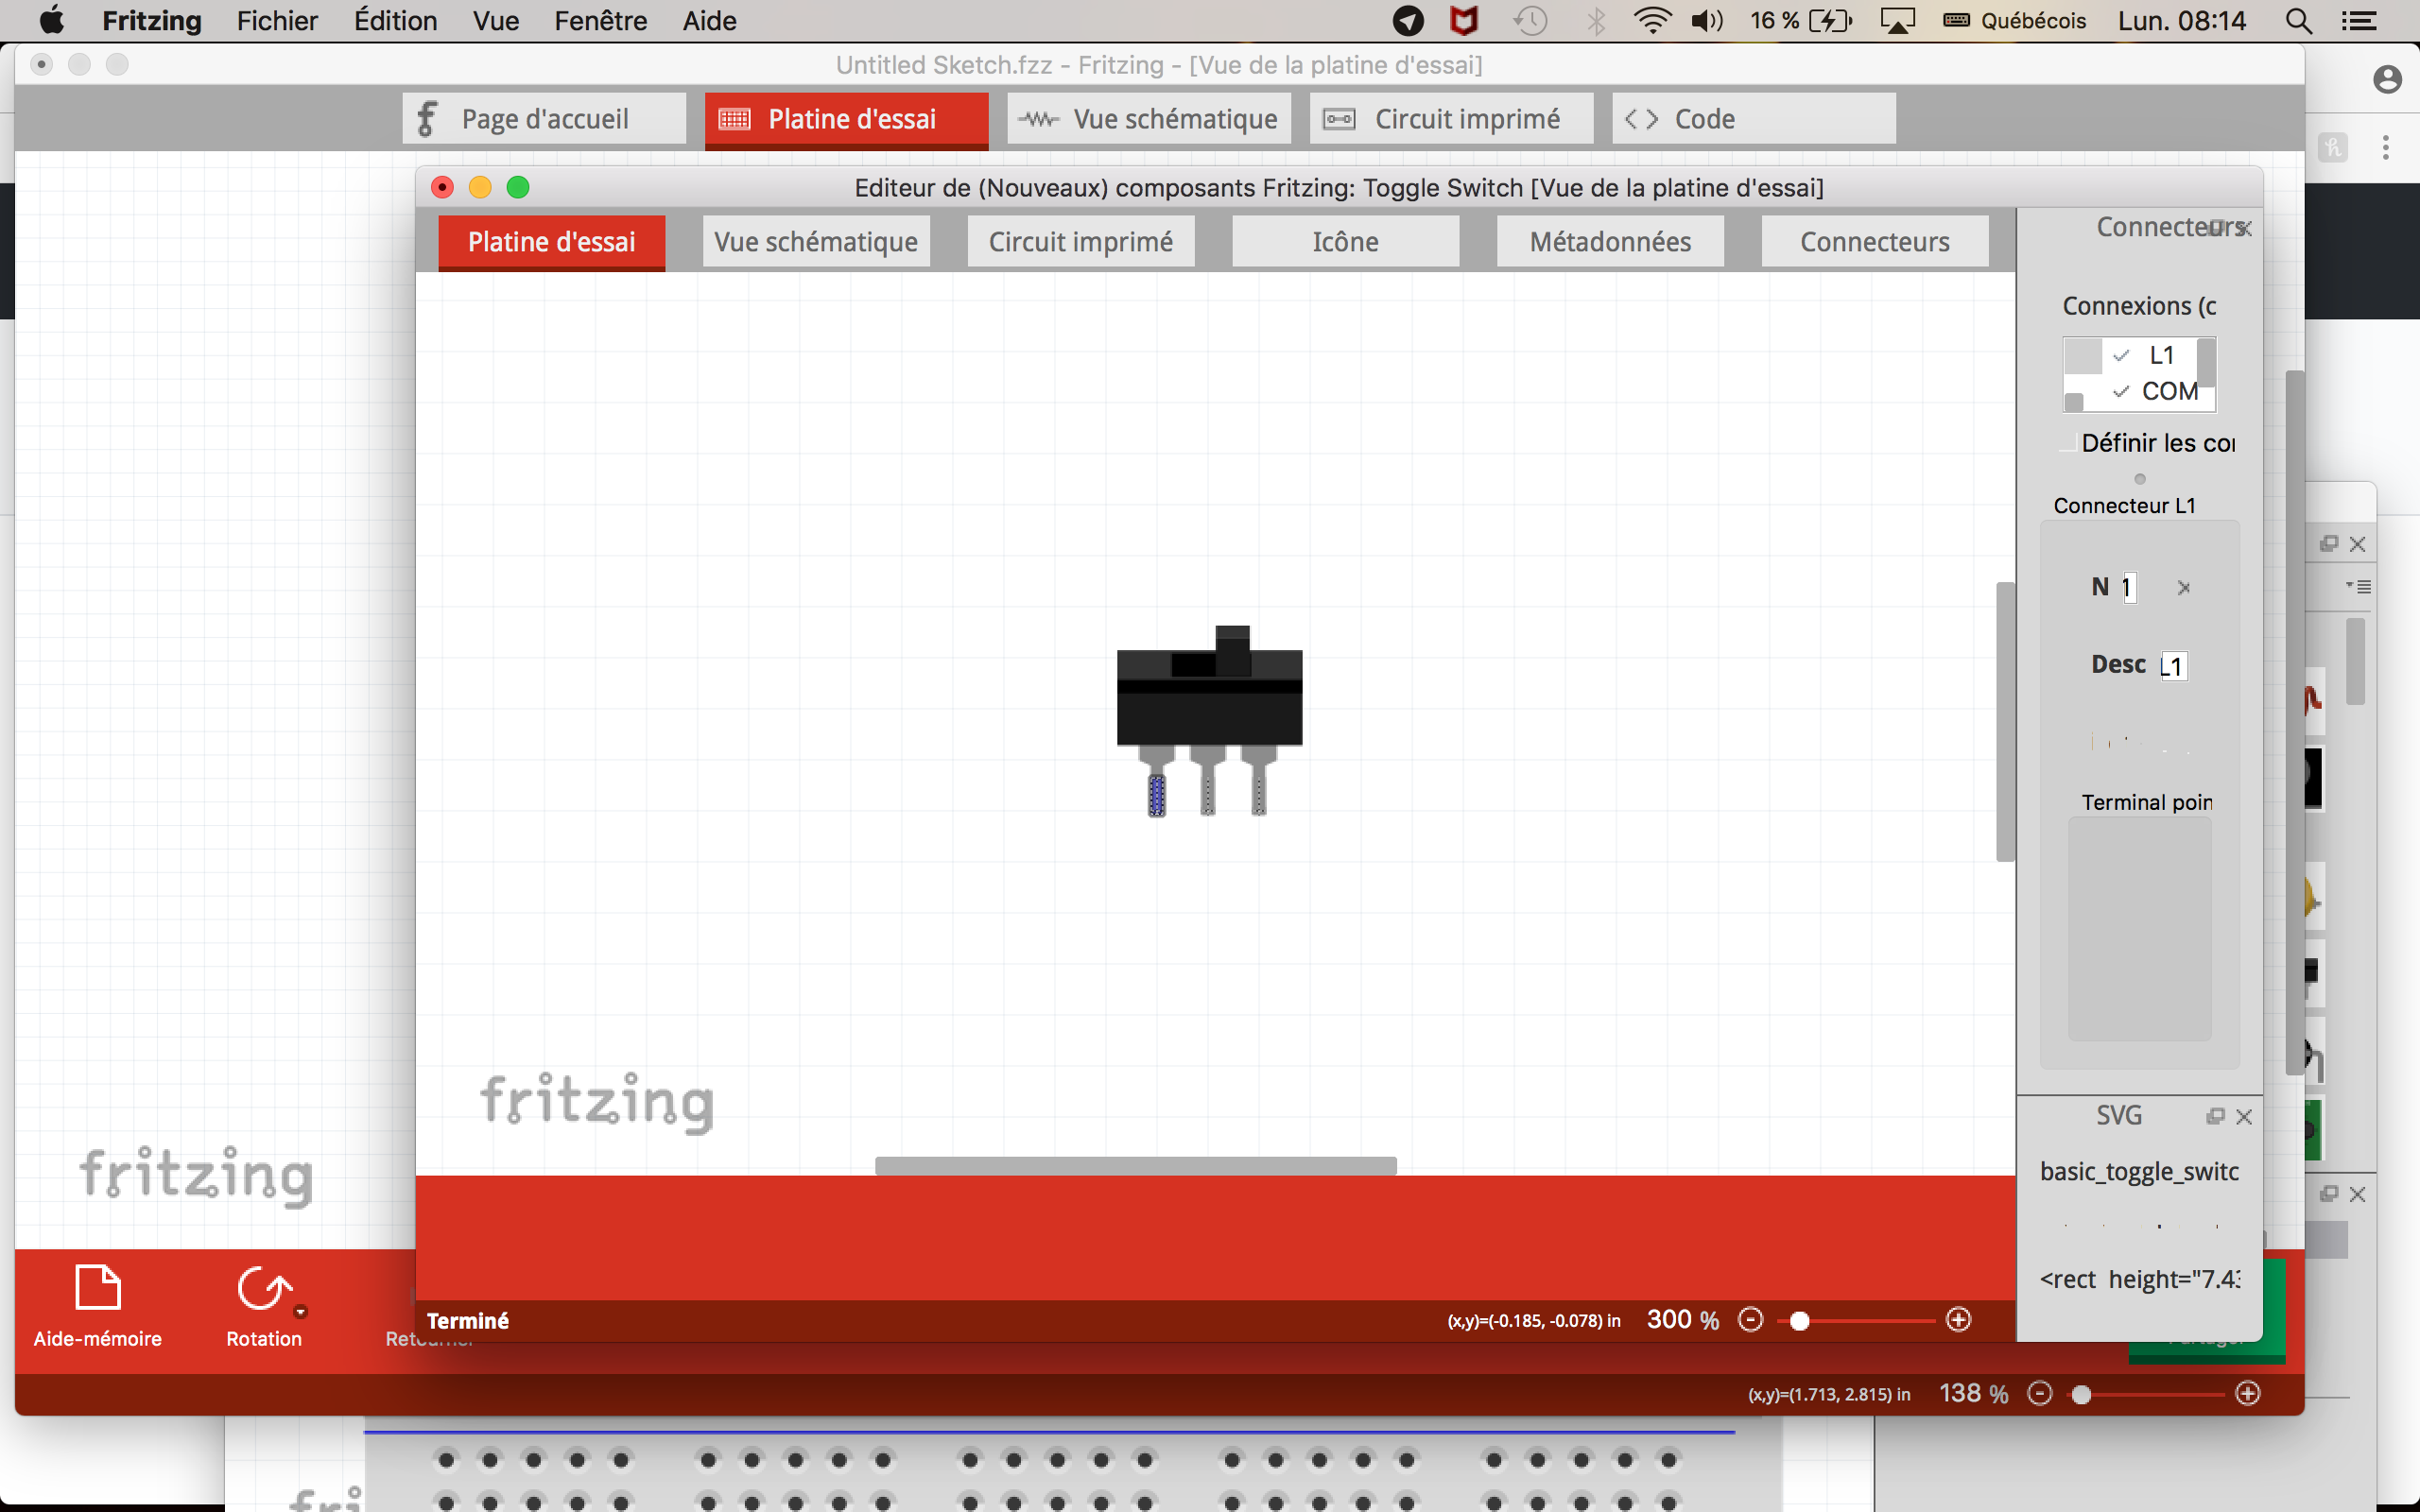
Task: Remove connector L1 with the x icon
Action: [2184, 588]
